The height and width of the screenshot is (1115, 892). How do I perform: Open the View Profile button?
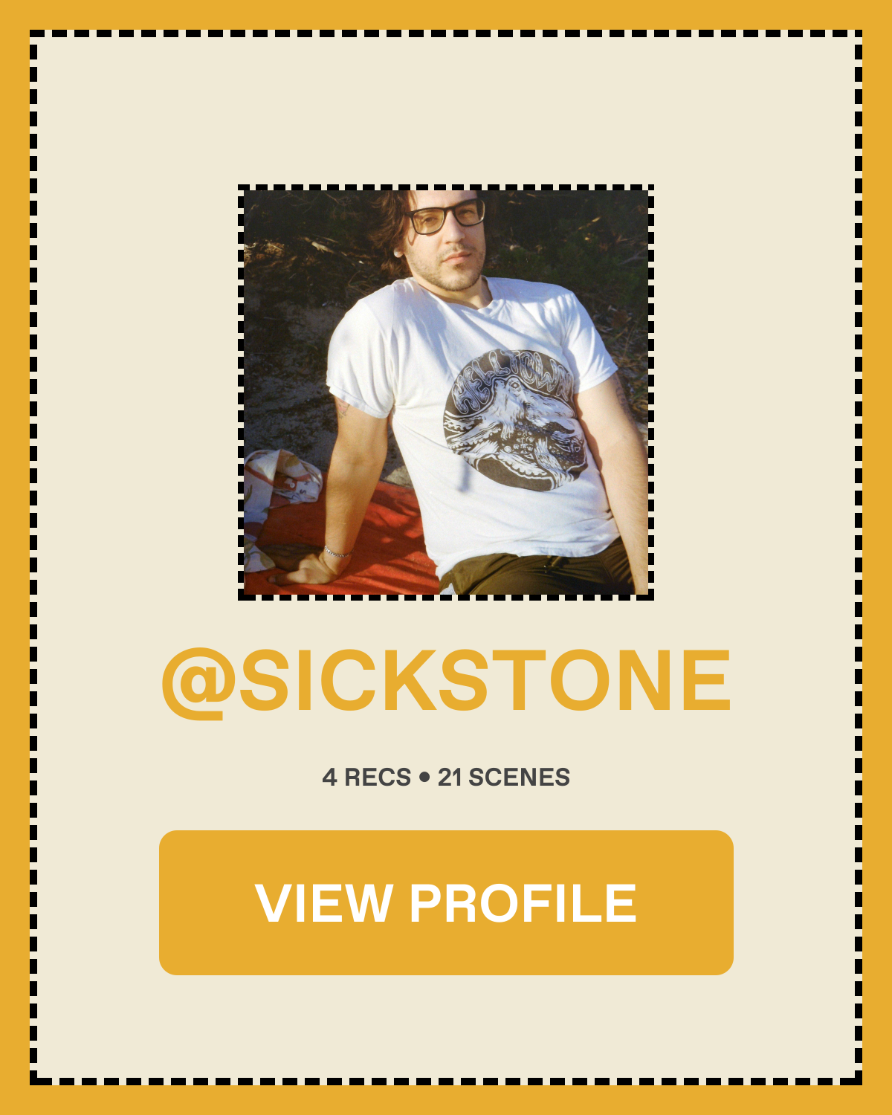446,902
